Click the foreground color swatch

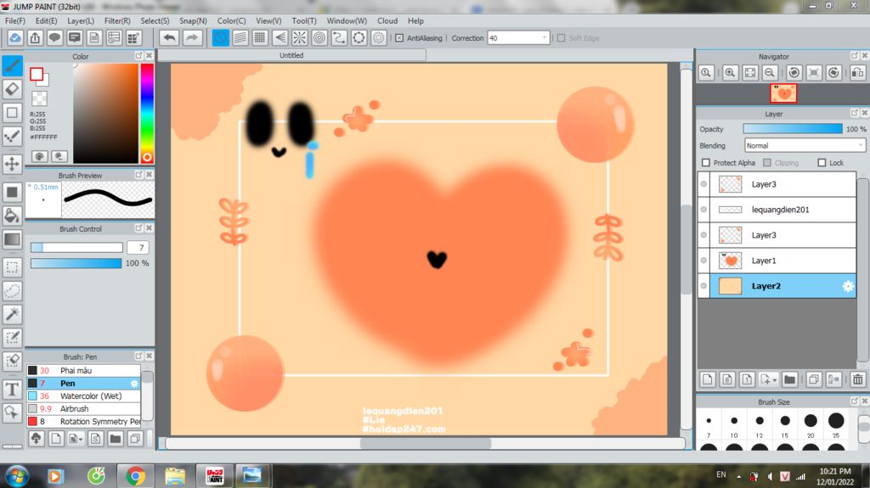point(37,74)
